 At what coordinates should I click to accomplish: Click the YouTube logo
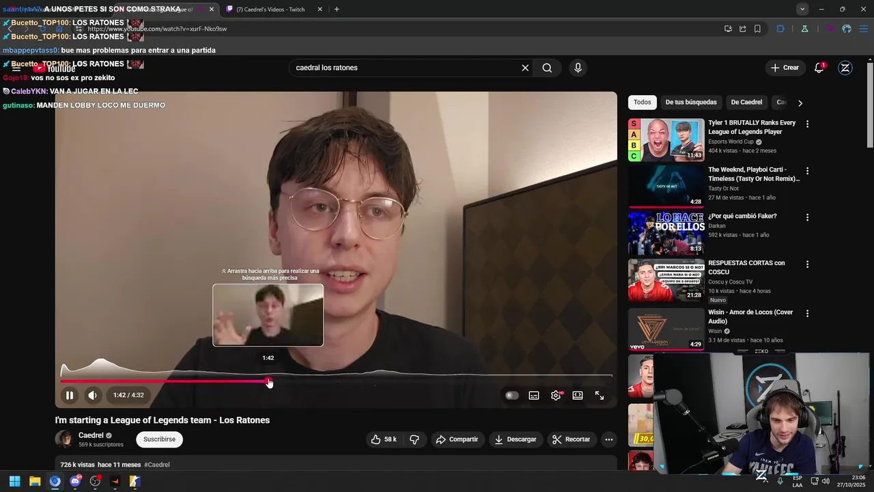coord(55,68)
